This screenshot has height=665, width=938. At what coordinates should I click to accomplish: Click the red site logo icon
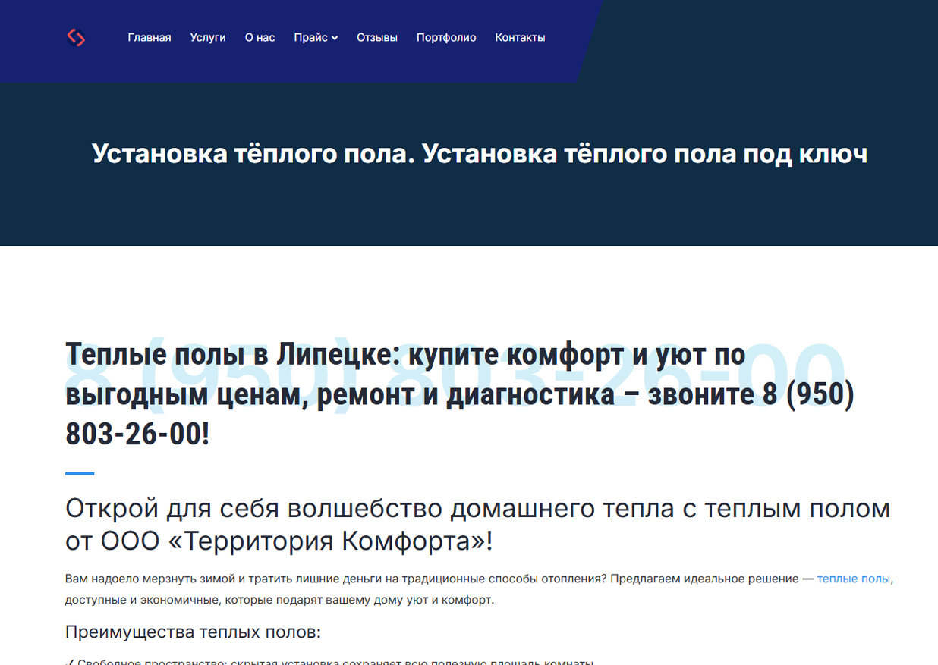click(x=76, y=37)
